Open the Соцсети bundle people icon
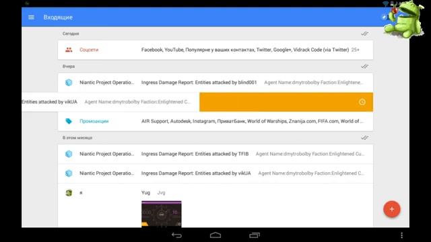Screen dimensions: 431x242 pos(69,50)
